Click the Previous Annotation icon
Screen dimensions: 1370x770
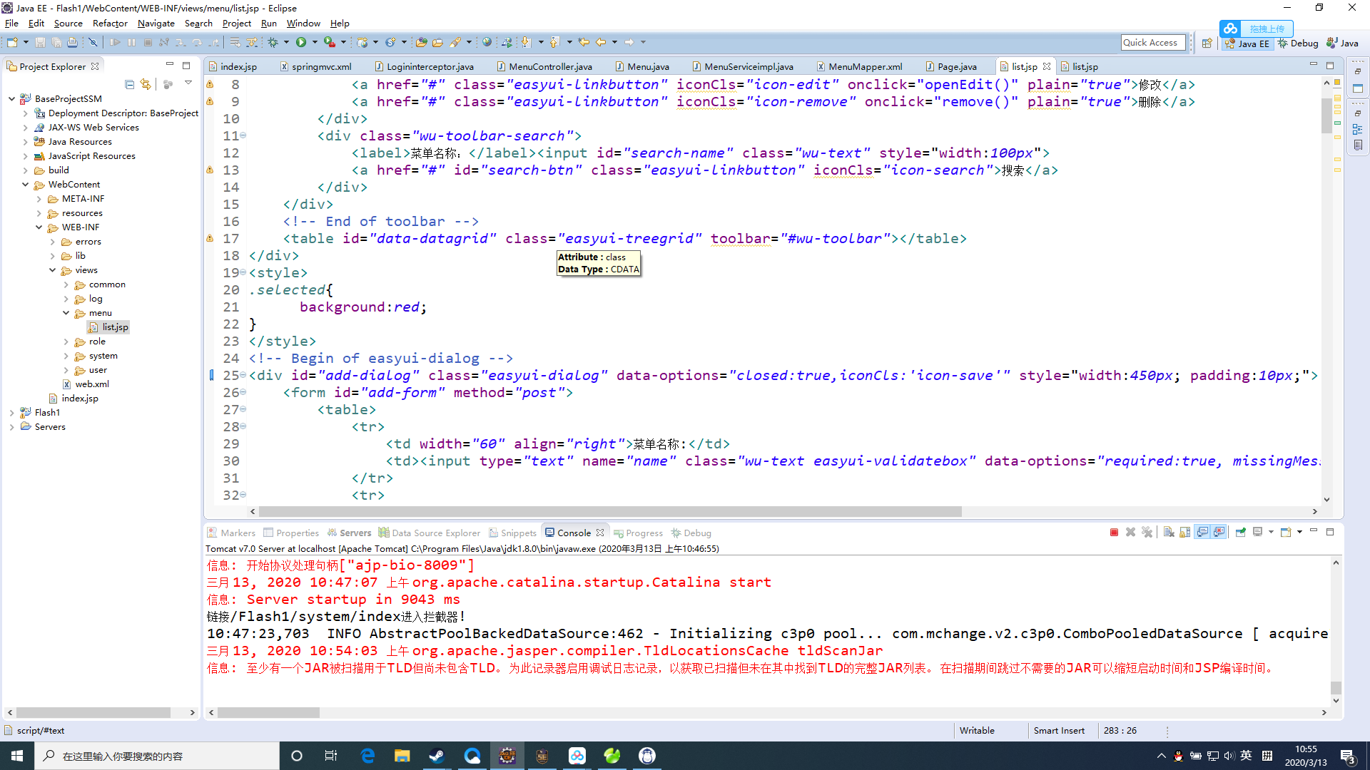click(555, 43)
